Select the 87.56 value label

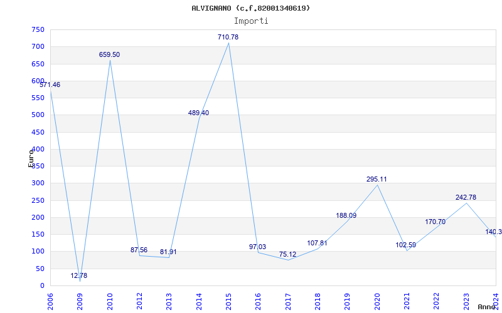tap(139, 250)
